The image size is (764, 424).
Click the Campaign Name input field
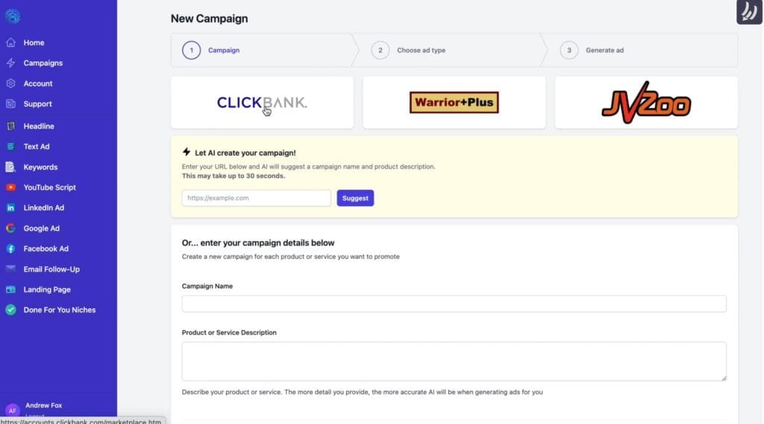[454, 304]
